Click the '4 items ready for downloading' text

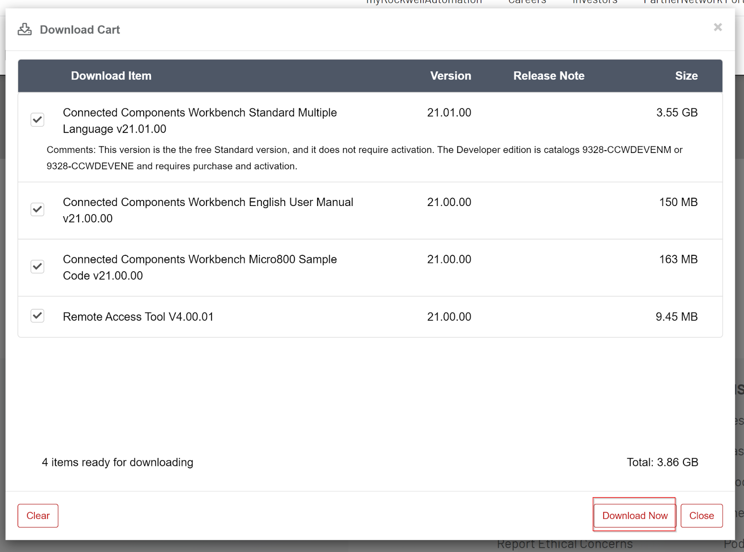118,462
